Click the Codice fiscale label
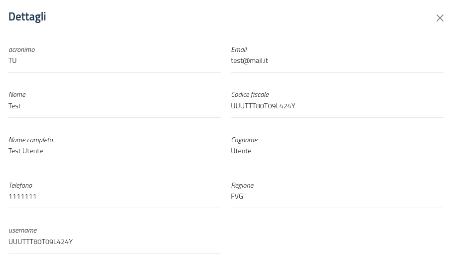The width and height of the screenshot is (451, 271). click(x=250, y=94)
